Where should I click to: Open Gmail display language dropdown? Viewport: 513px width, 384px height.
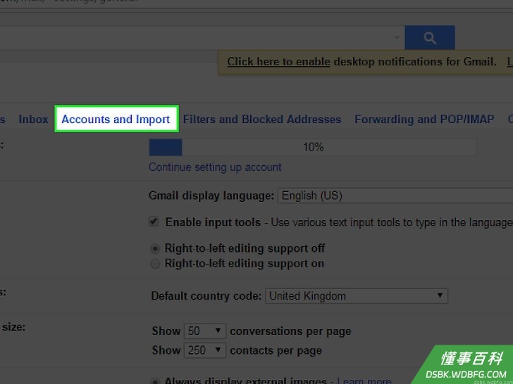395,196
